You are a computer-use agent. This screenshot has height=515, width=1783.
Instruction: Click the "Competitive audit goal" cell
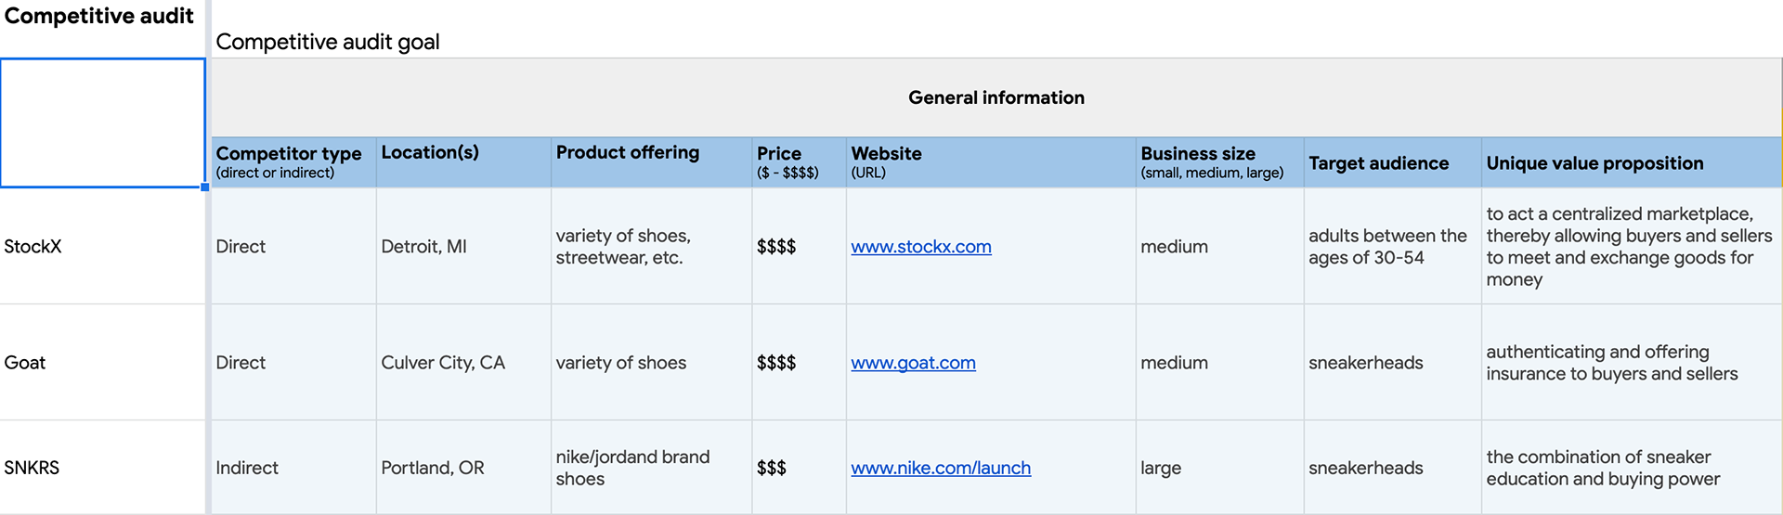click(x=328, y=42)
